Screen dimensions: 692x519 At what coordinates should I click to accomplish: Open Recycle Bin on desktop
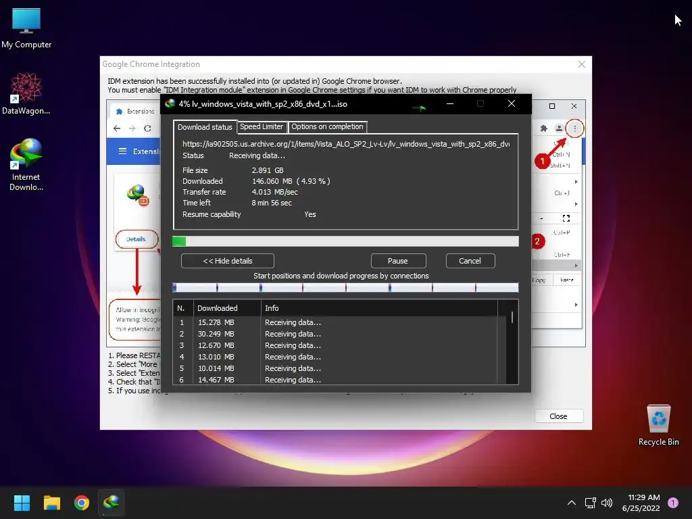point(658,426)
